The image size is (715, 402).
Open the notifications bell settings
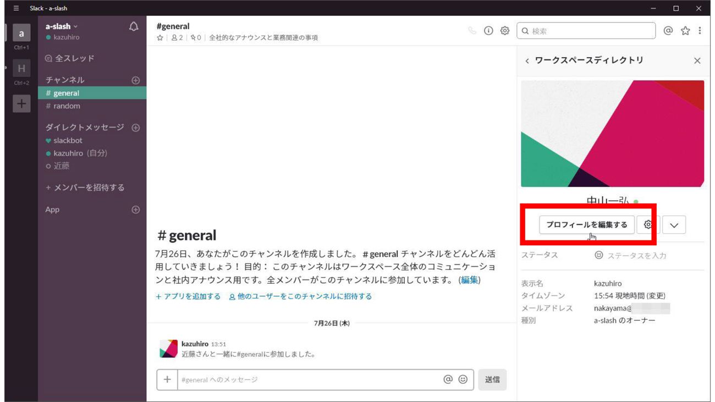[134, 26]
